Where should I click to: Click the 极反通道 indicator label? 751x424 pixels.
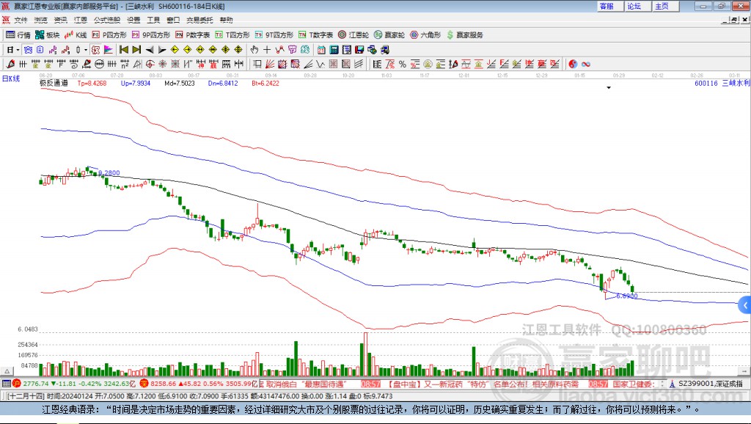point(54,84)
